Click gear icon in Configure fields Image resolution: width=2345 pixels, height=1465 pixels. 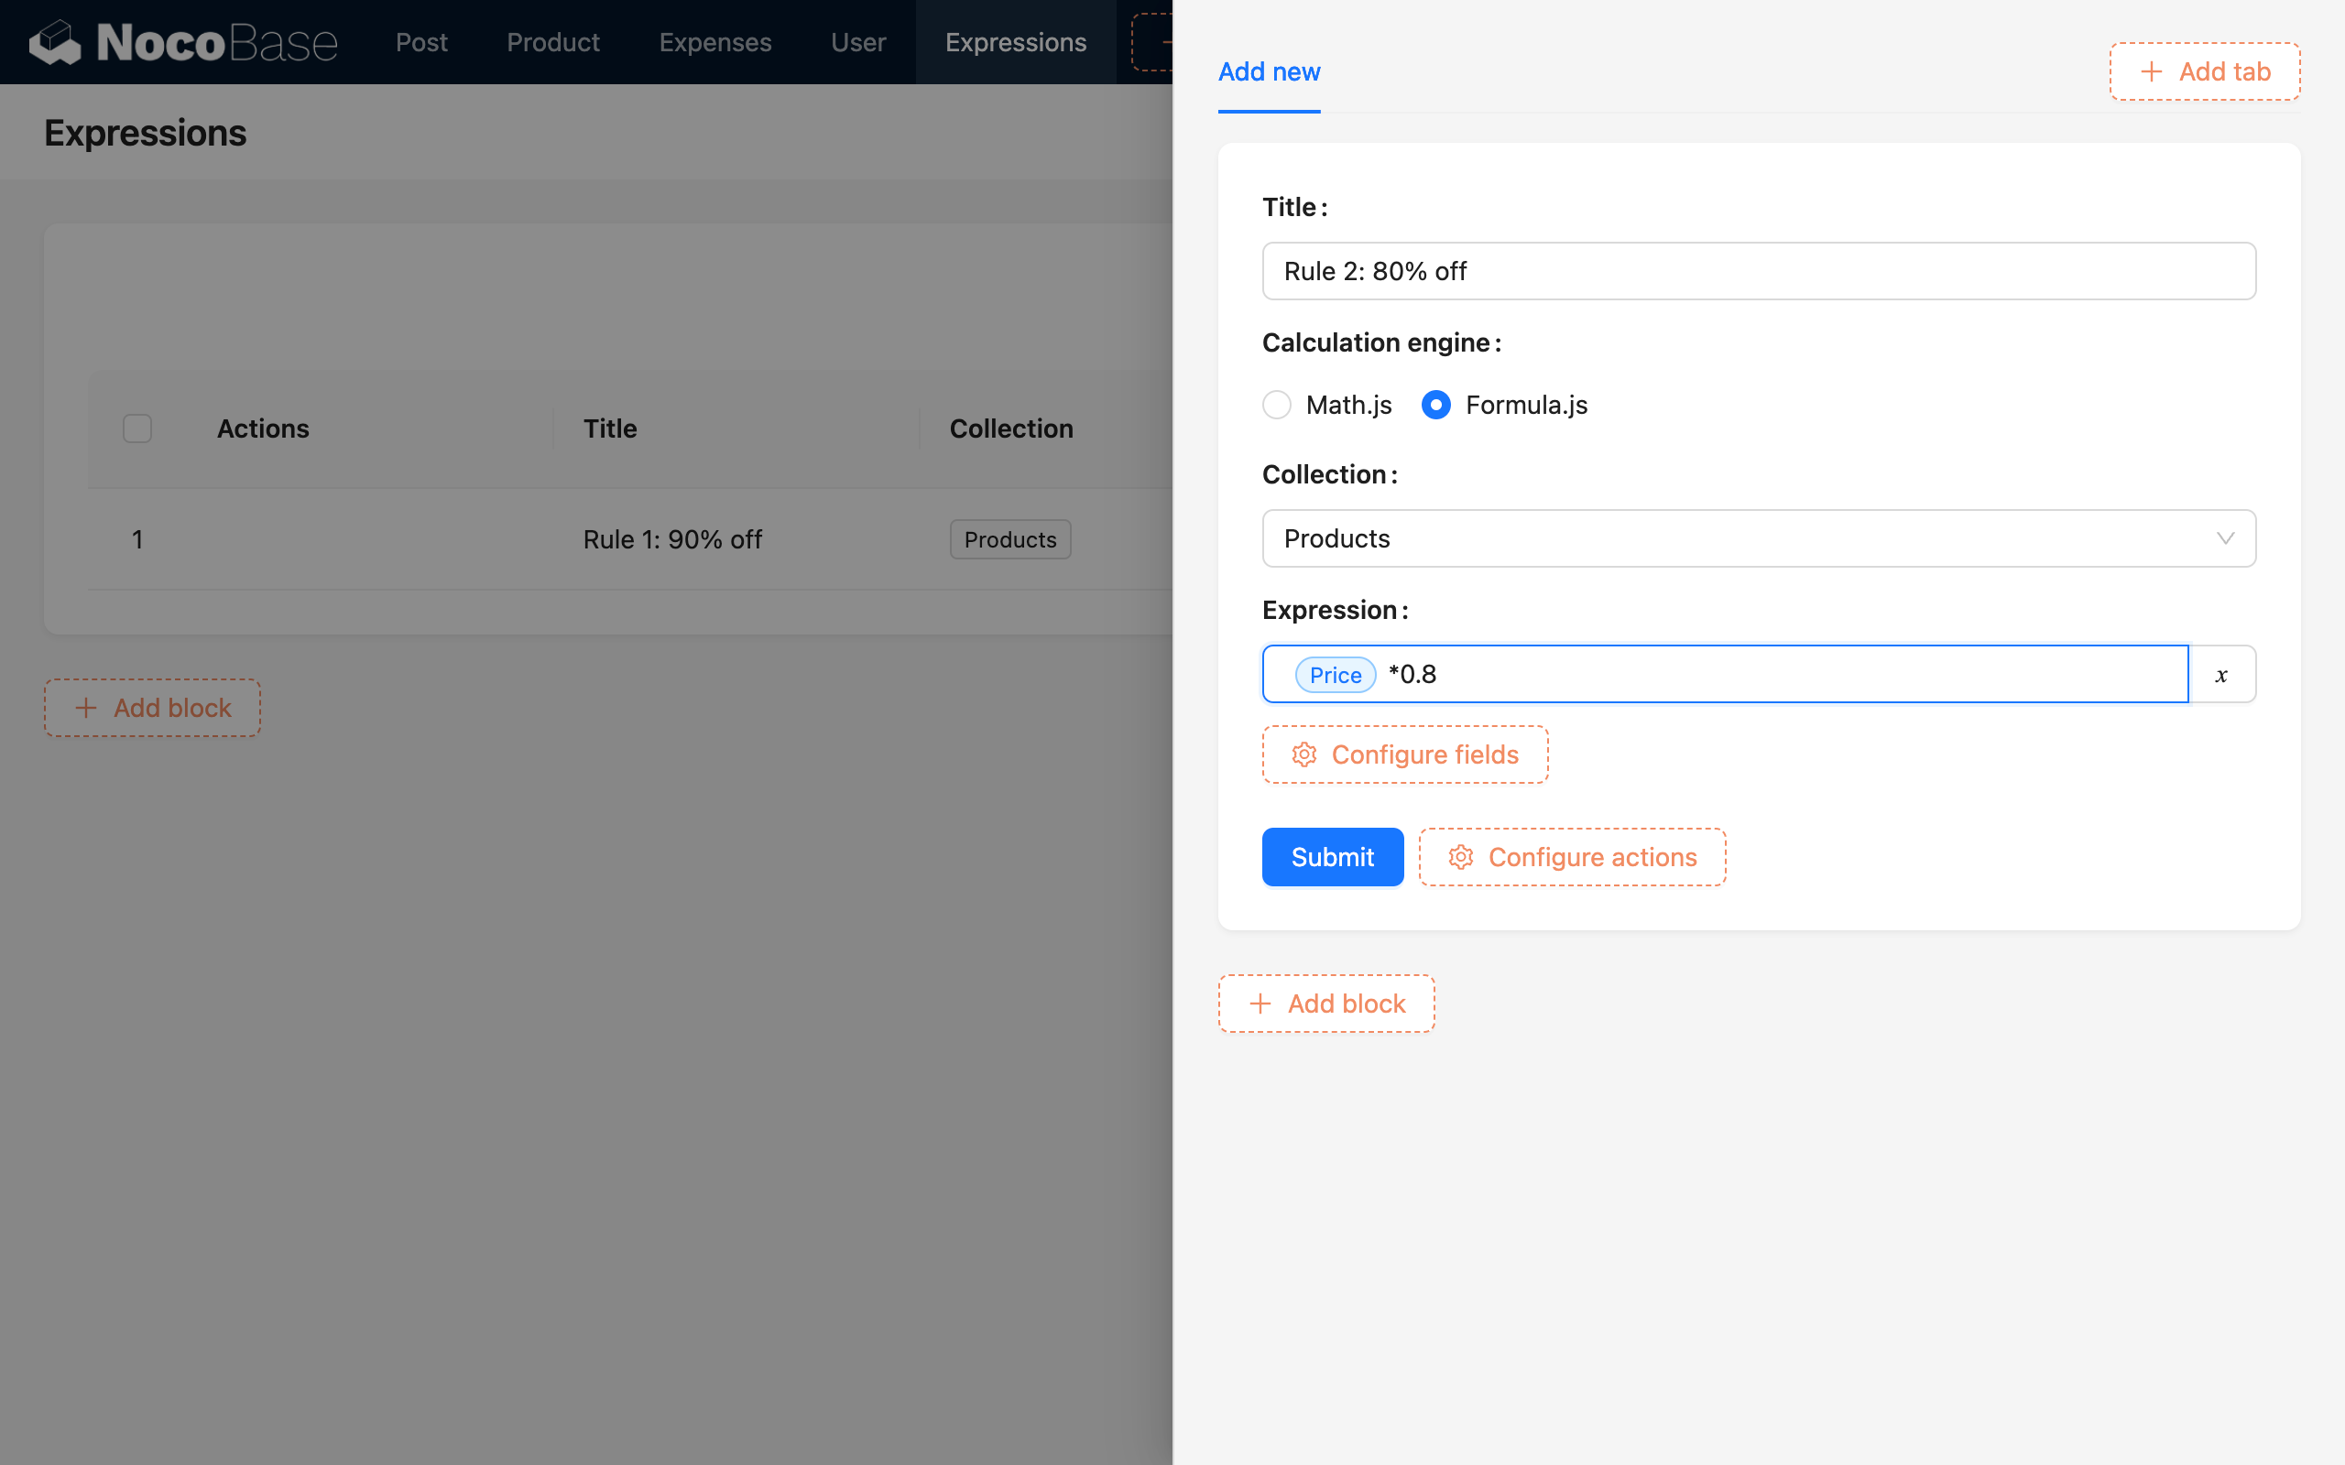click(1304, 754)
